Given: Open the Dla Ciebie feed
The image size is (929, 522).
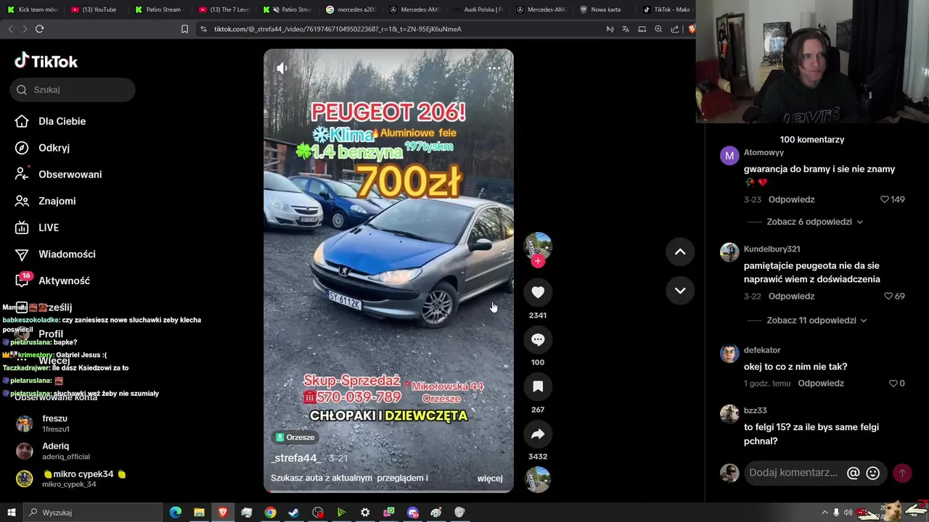Looking at the screenshot, I should click(x=51, y=121).
